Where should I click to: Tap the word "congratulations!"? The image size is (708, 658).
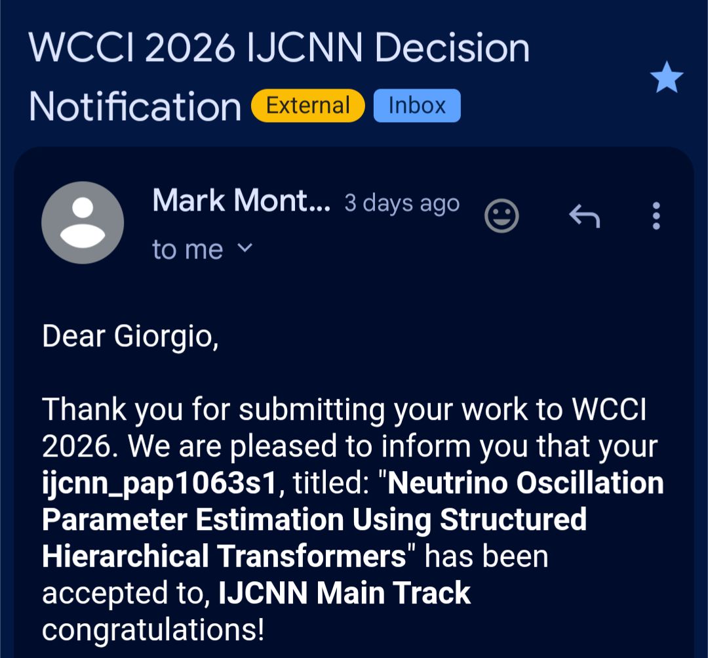153,630
